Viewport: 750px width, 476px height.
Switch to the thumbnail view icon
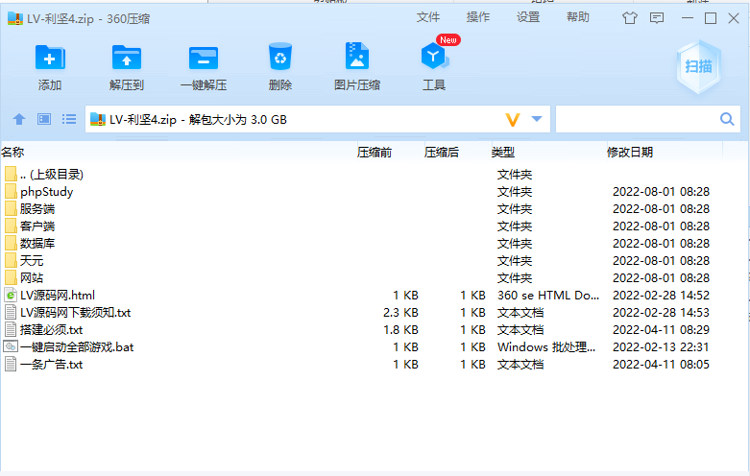click(x=44, y=119)
